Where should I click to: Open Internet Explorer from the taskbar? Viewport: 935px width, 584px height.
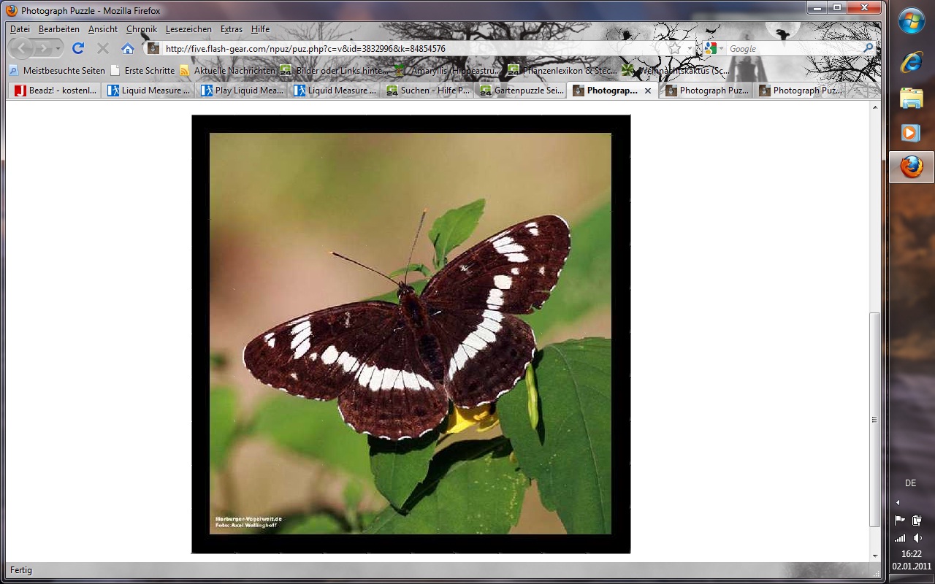tap(911, 63)
